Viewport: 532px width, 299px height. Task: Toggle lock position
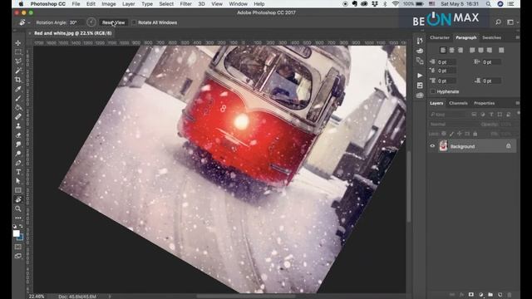pyautogui.click(x=460, y=134)
